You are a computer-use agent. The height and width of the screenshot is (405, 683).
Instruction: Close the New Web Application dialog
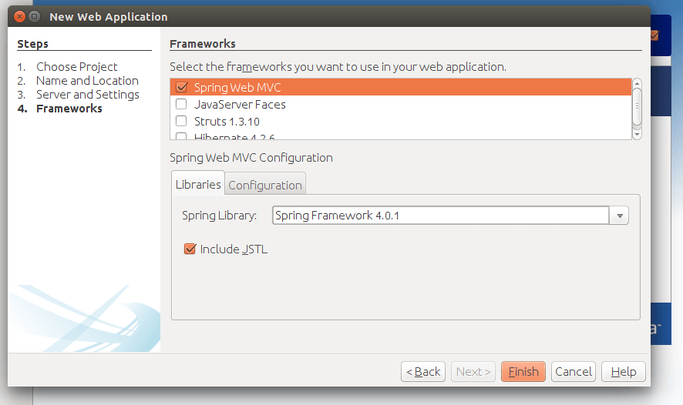(x=21, y=16)
